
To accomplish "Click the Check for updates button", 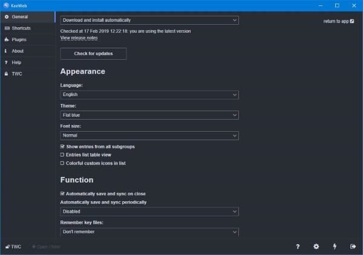I will coord(93,54).
